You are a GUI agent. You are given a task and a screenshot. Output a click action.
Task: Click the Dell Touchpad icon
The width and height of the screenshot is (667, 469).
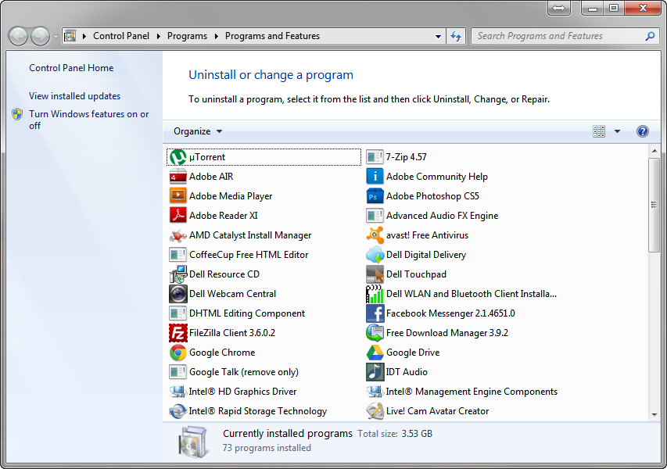pos(375,274)
